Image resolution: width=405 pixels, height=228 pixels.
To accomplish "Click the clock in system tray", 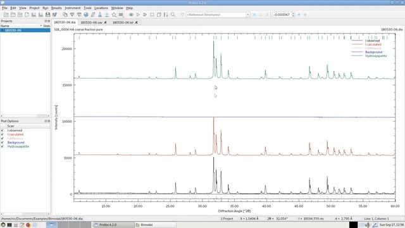I will point(392,225).
